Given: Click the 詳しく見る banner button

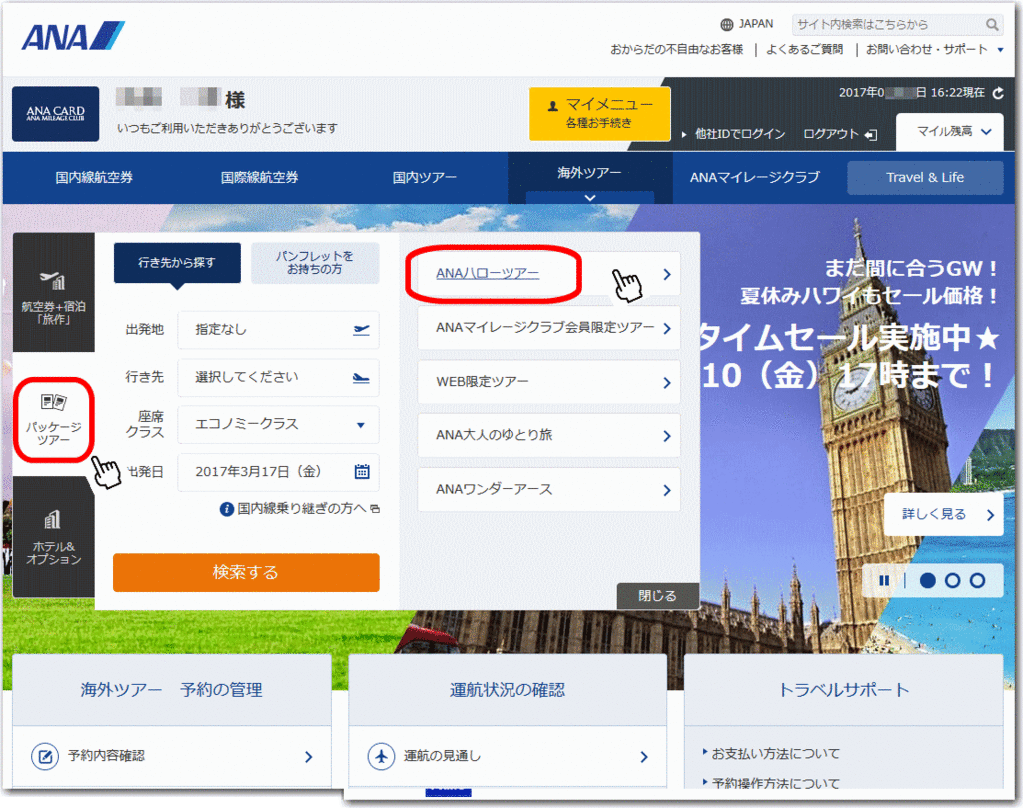Looking at the screenshot, I should click(x=943, y=514).
